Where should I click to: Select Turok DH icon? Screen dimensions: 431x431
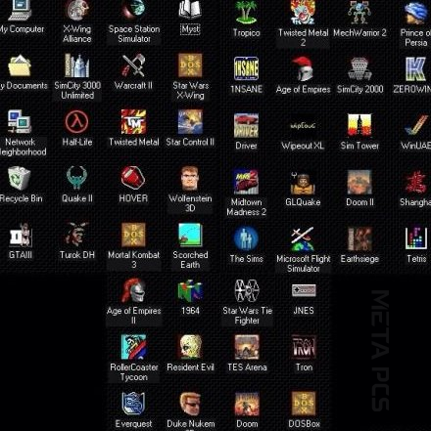[77, 235]
